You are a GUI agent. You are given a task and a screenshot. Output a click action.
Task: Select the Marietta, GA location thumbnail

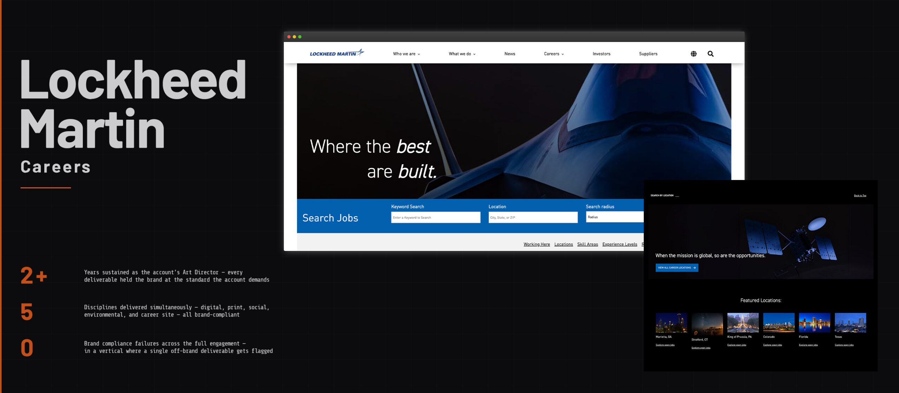(671, 323)
